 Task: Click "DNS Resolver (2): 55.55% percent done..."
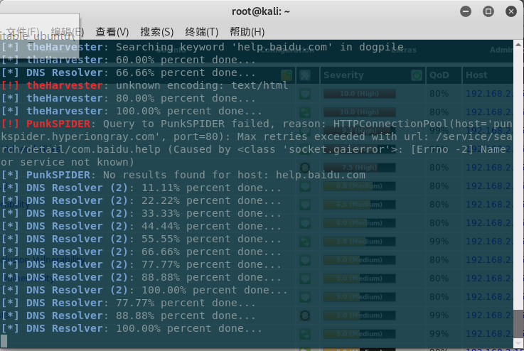click(141, 239)
